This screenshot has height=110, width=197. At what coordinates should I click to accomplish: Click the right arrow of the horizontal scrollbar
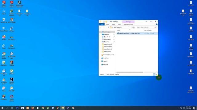point(157,72)
